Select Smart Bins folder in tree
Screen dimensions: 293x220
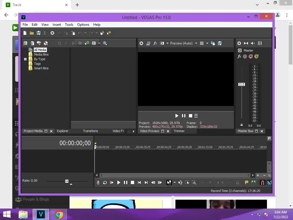tap(41, 68)
